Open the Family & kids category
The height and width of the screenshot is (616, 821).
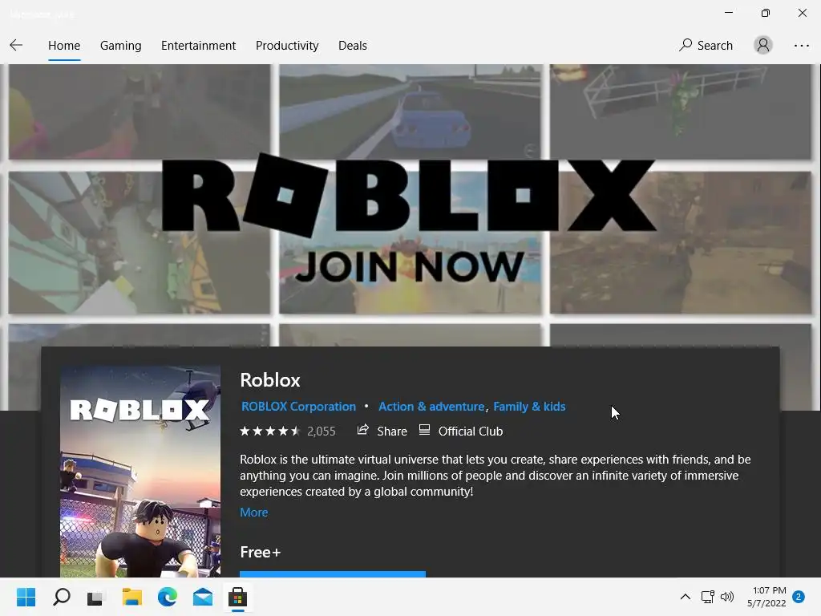point(529,407)
